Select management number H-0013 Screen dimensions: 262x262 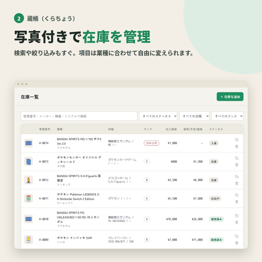(x=44, y=162)
